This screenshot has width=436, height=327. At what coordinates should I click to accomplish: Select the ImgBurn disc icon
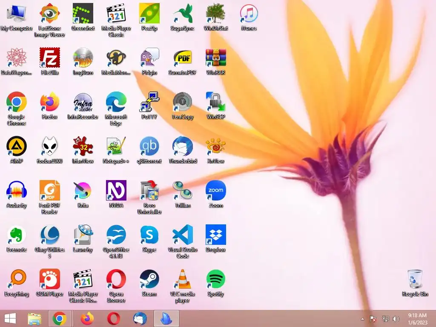pos(83,57)
